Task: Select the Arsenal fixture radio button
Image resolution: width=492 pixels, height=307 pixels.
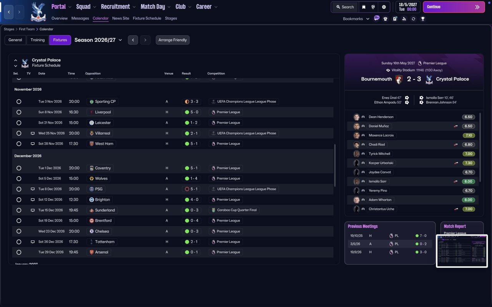Action: tap(19, 252)
